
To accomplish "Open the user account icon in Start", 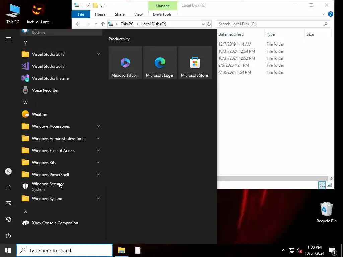I will 8,171.
